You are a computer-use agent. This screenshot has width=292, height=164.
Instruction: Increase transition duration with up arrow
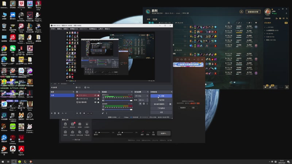pos(147,99)
